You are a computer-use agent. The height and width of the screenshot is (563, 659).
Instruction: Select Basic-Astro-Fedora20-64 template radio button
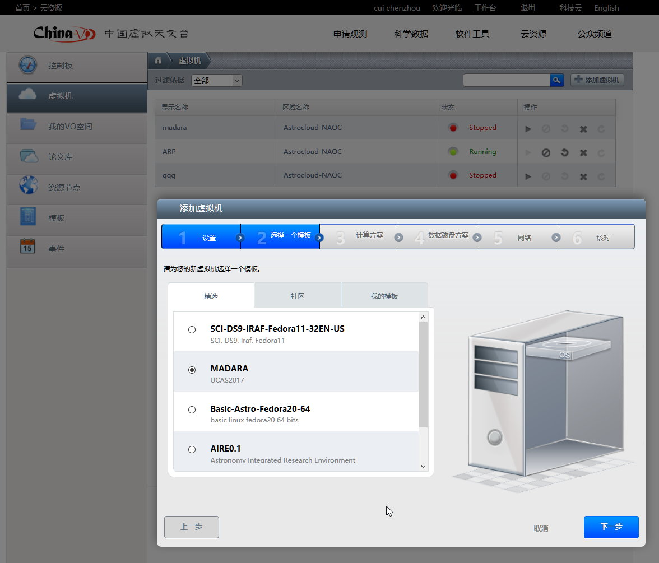[192, 410]
